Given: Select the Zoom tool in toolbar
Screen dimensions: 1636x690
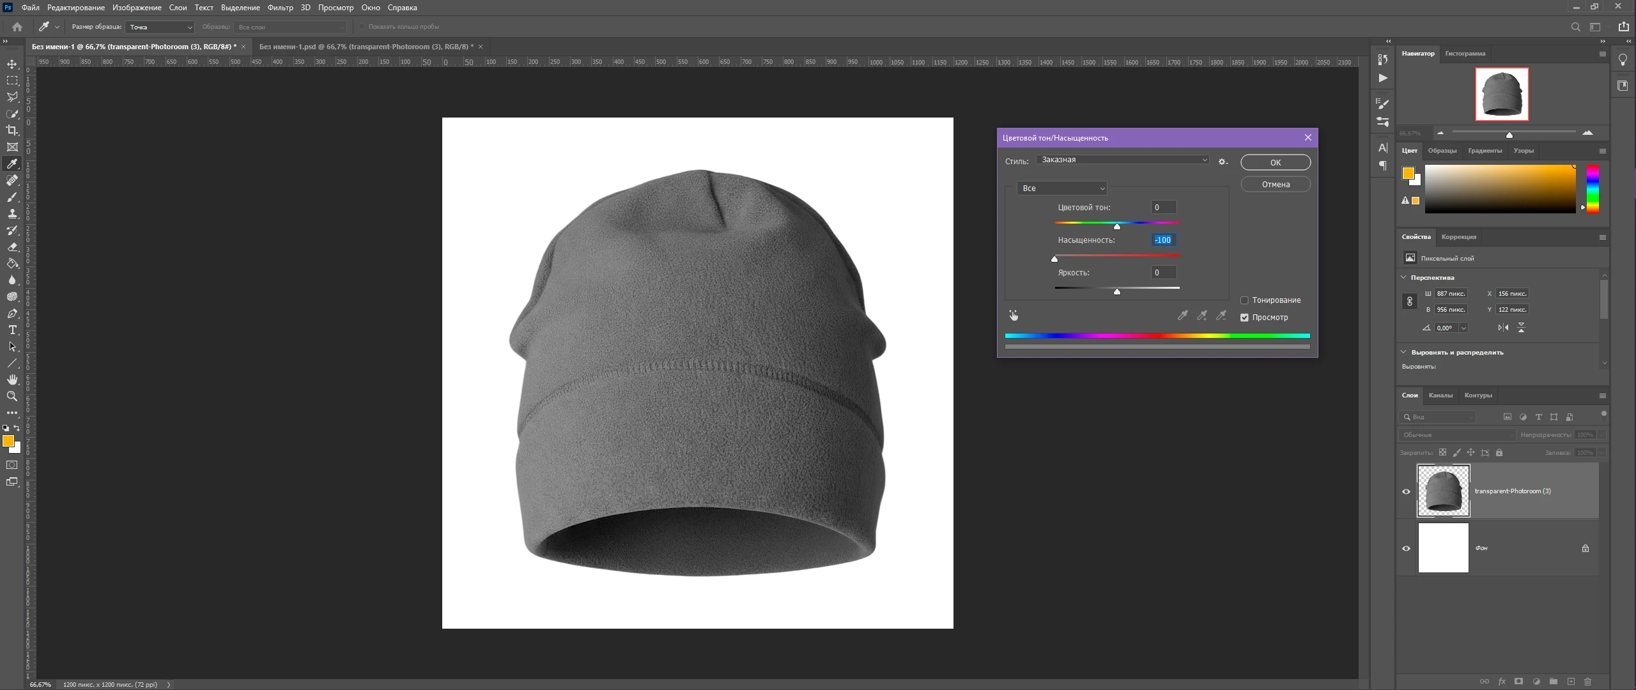Looking at the screenshot, I should click(12, 396).
